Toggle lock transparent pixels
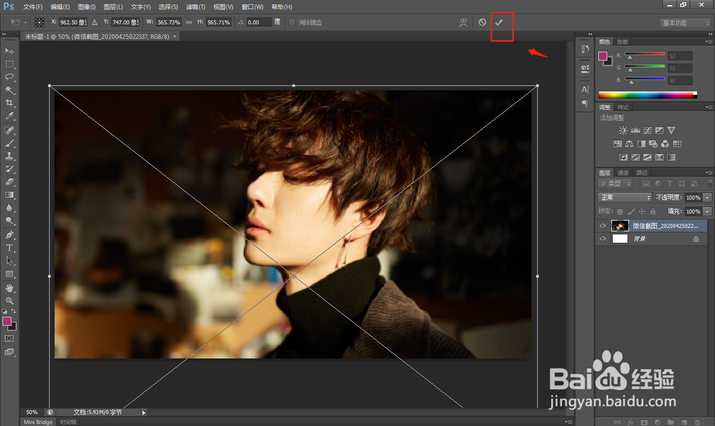This screenshot has width=715, height=426. 620,212
